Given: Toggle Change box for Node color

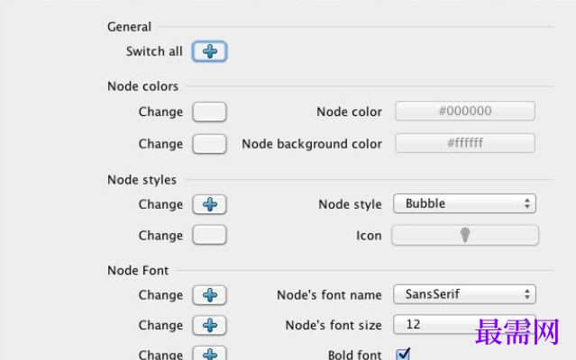Looking at the screenshot, I should tap(209, 112).
